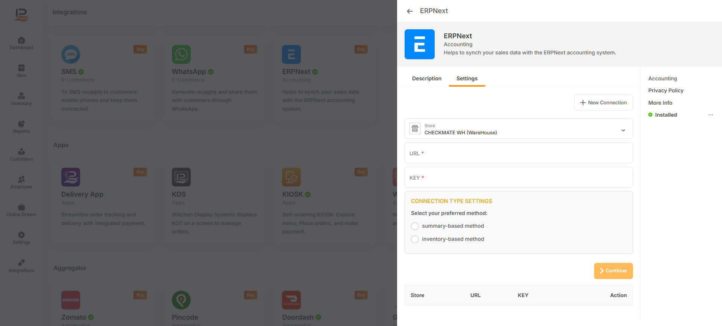Open Customers in the sidebar

click(21, 155)
